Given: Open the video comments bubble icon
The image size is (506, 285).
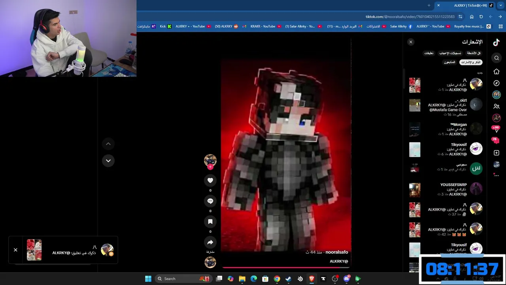Looking at the screenshot, I should [x=210, y=201].
